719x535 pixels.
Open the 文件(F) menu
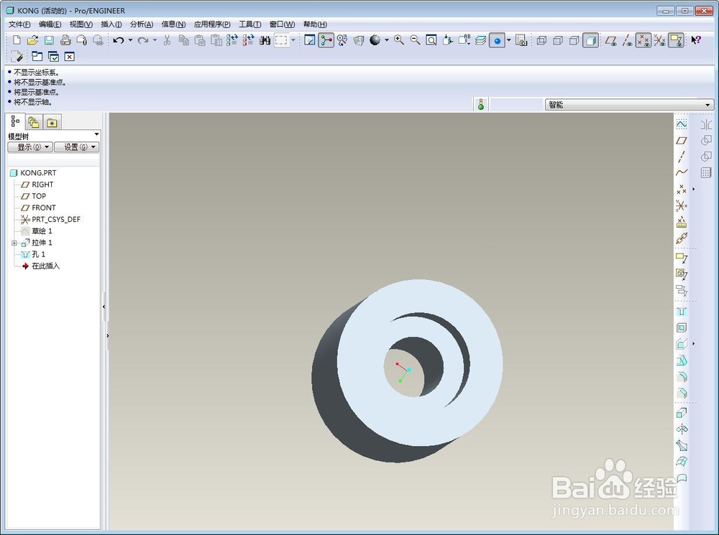(x=19, y=24)
